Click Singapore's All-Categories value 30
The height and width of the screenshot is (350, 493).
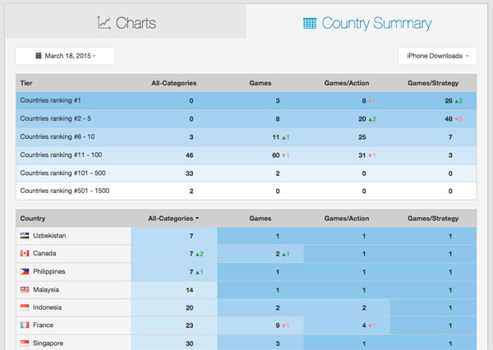[189, 343]
